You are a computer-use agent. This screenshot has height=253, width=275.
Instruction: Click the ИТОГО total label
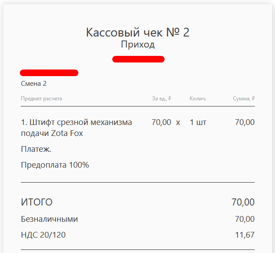click(37, 202)
